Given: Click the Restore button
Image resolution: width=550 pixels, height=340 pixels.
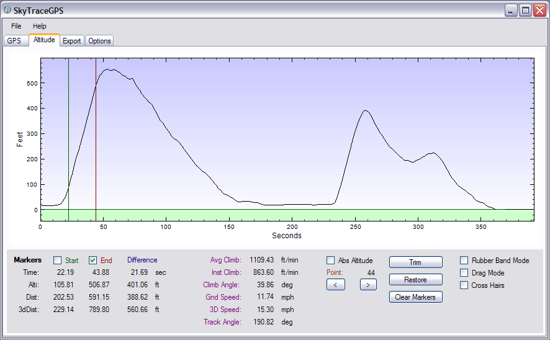Looking at the screenshot, I should point(416,280).
